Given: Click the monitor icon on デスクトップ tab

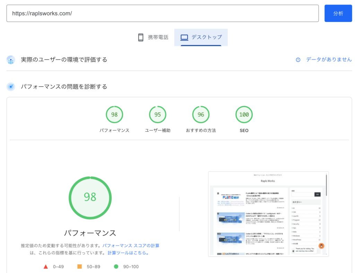Looking at the screenshot, I should [x=184, y=37].
